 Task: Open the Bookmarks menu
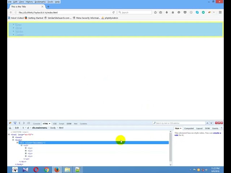[x=40, y=2]
